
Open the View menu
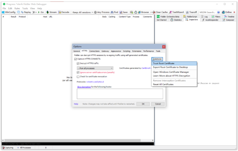point(33,8)
